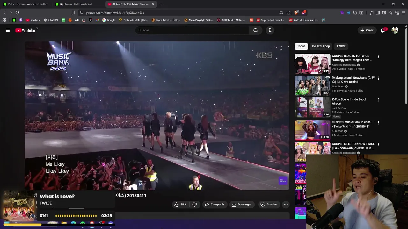Open the Battlefield 6 Meta bookmark

[x=231, y=20]
